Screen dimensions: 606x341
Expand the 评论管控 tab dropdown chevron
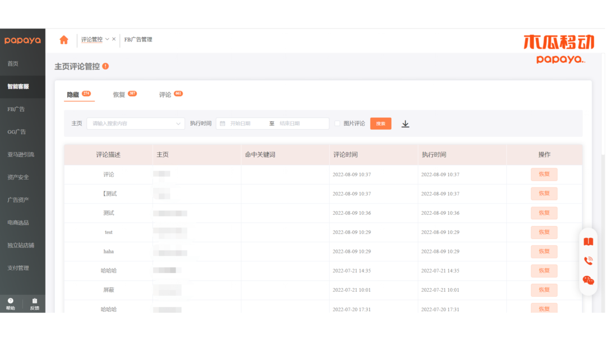pos(107,39)
